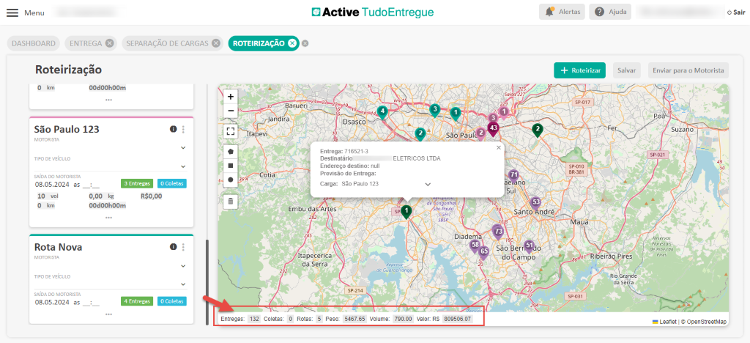The height and width of the screenshot is (343, 750).
Task: Zoom out on the map
Action: coord(231,111)
